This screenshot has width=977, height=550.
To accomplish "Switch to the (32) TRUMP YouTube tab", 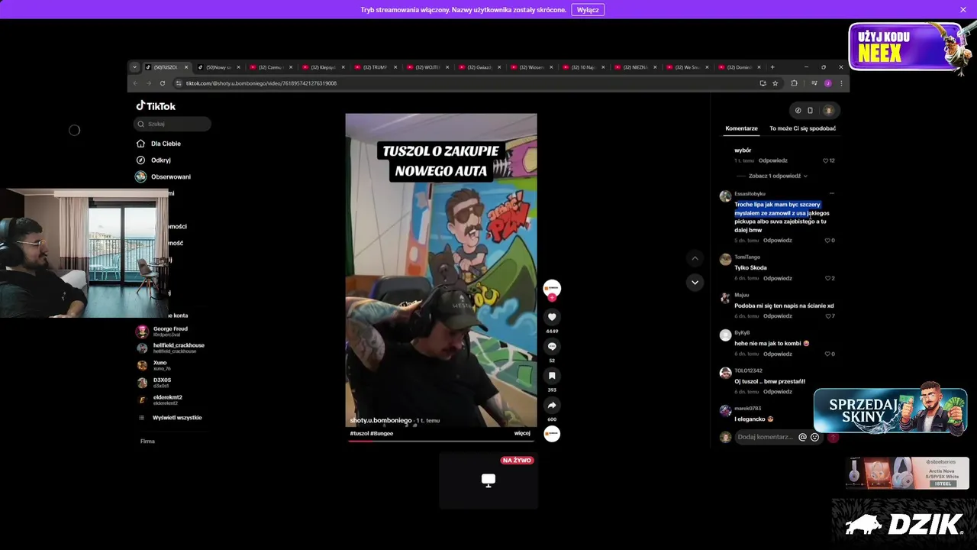I will click(x=374, y=67).
